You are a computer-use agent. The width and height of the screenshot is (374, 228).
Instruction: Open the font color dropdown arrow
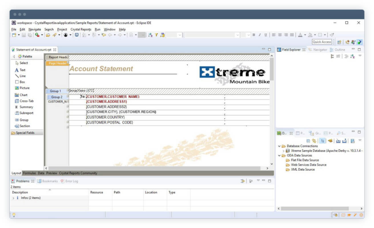pyautogui.click(x=305, y=35)
